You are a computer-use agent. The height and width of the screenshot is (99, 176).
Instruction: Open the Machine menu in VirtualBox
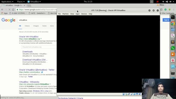(65, 14)
